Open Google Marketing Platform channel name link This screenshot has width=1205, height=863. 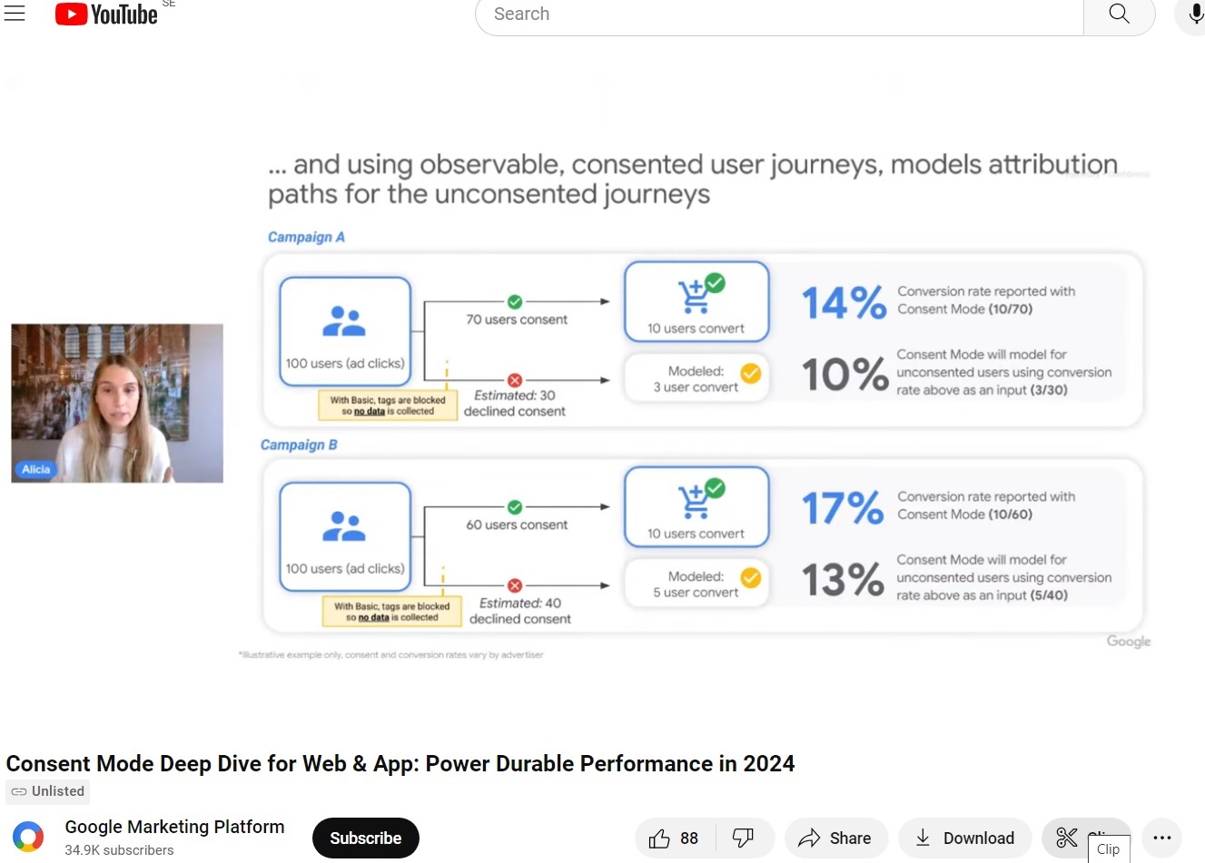point(174,827)
